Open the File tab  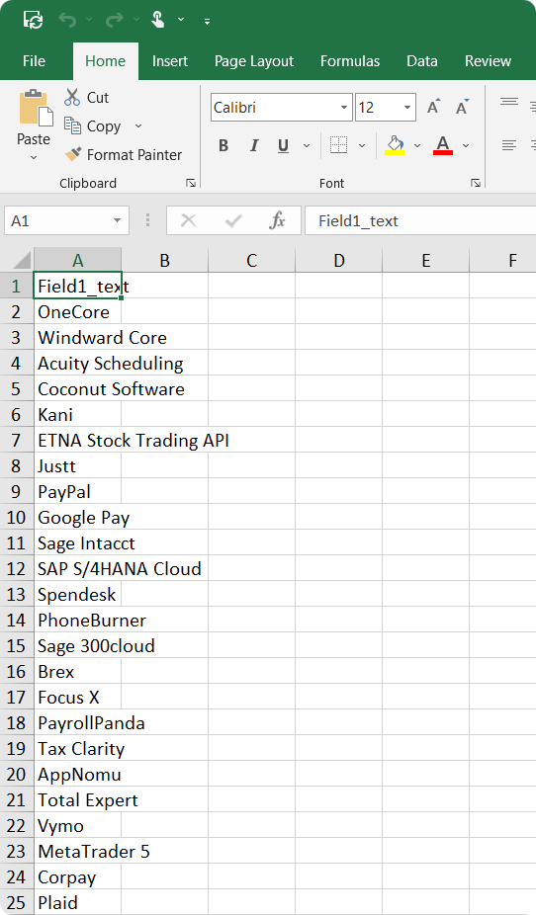(34, 61)
